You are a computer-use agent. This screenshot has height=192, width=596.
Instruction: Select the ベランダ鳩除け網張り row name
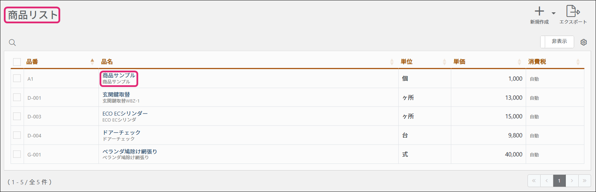(130, 152)
